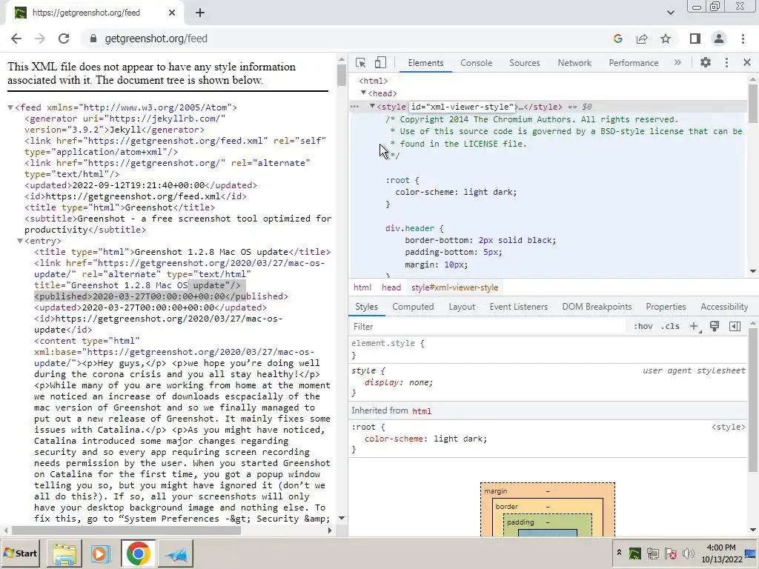
Task: Focus the Styles Filter input field
Action: coord(486,327)
